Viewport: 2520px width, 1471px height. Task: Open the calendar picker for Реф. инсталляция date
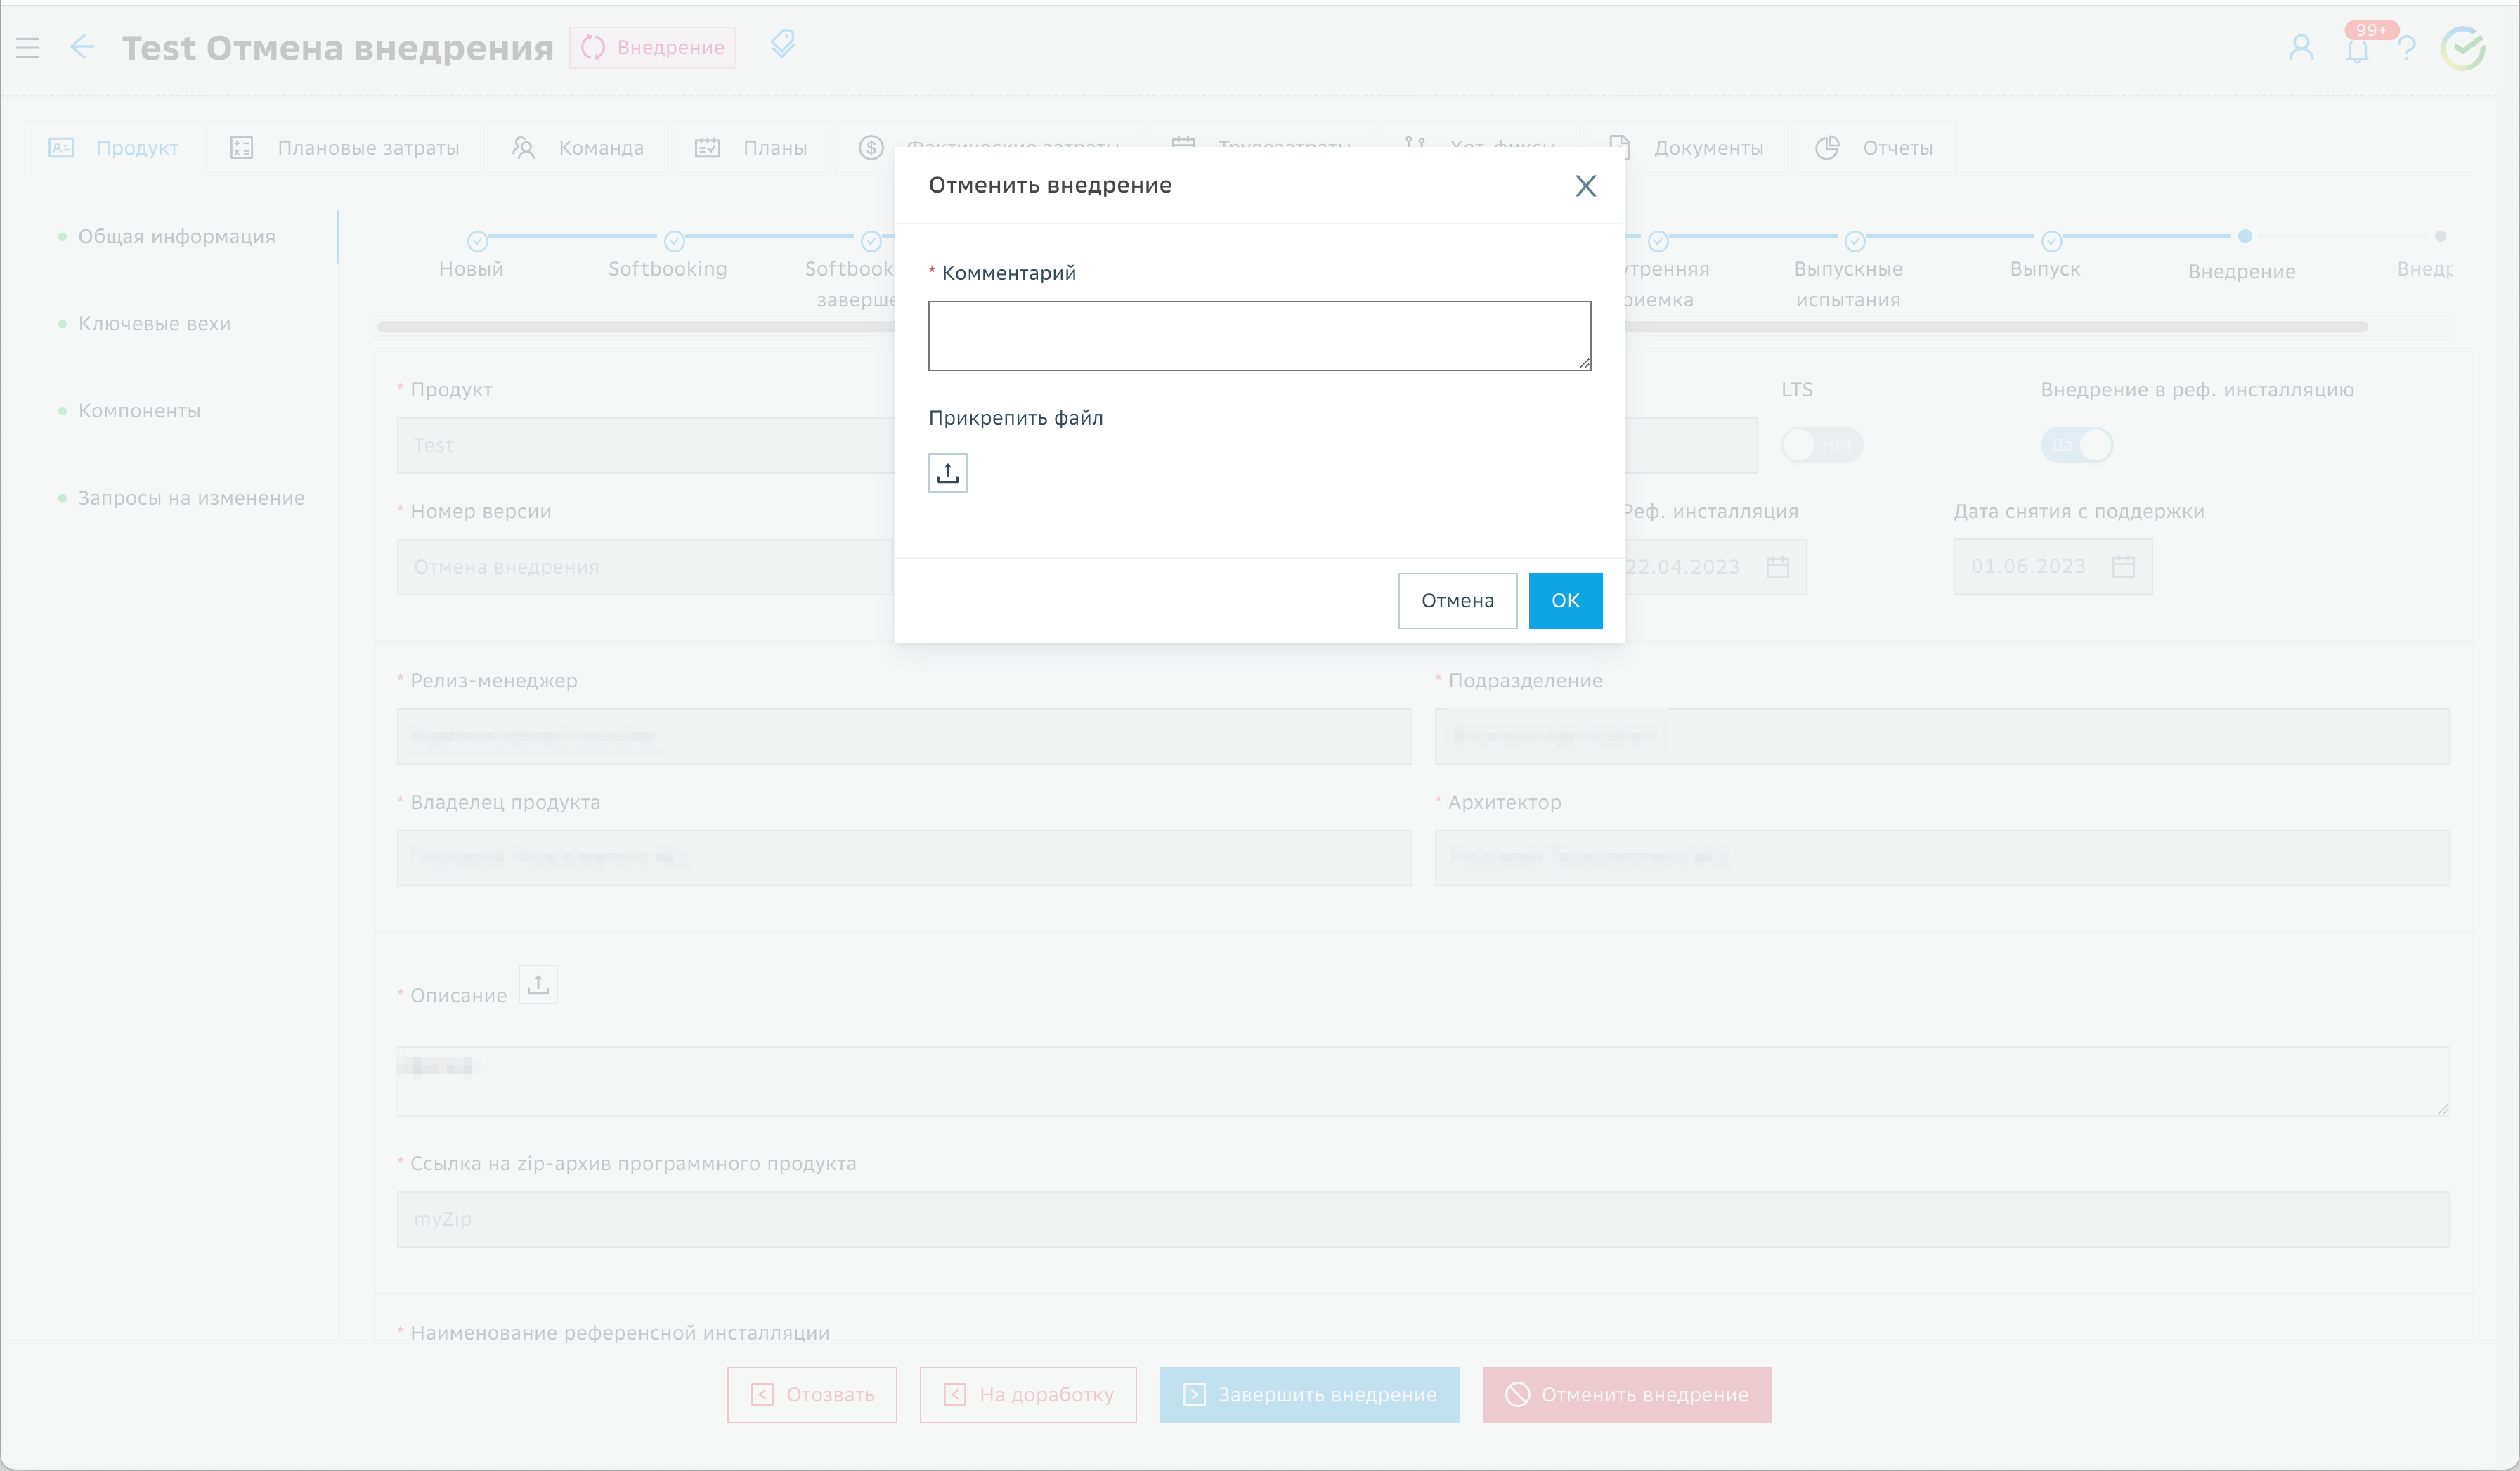coord(1777,567)
